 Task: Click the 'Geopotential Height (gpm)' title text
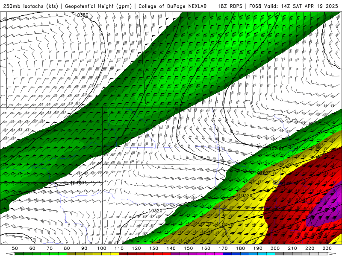(x=98, y=6)
